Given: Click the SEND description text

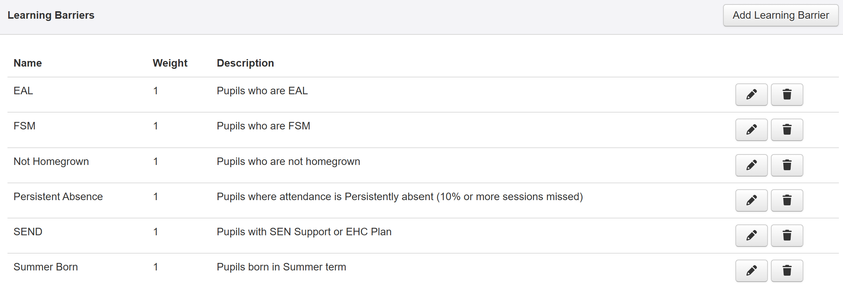Looking at the screenshot, I should coord(304,232).
